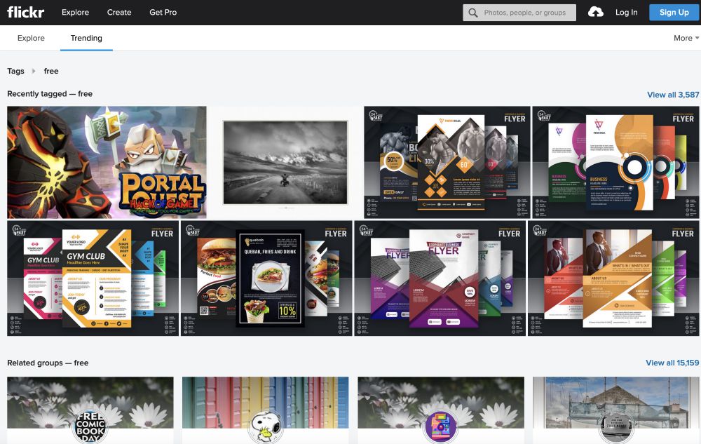Open the Create menu item
This screenshot has height=444, width=701.
pyautogui.click(x=119, y=12)
